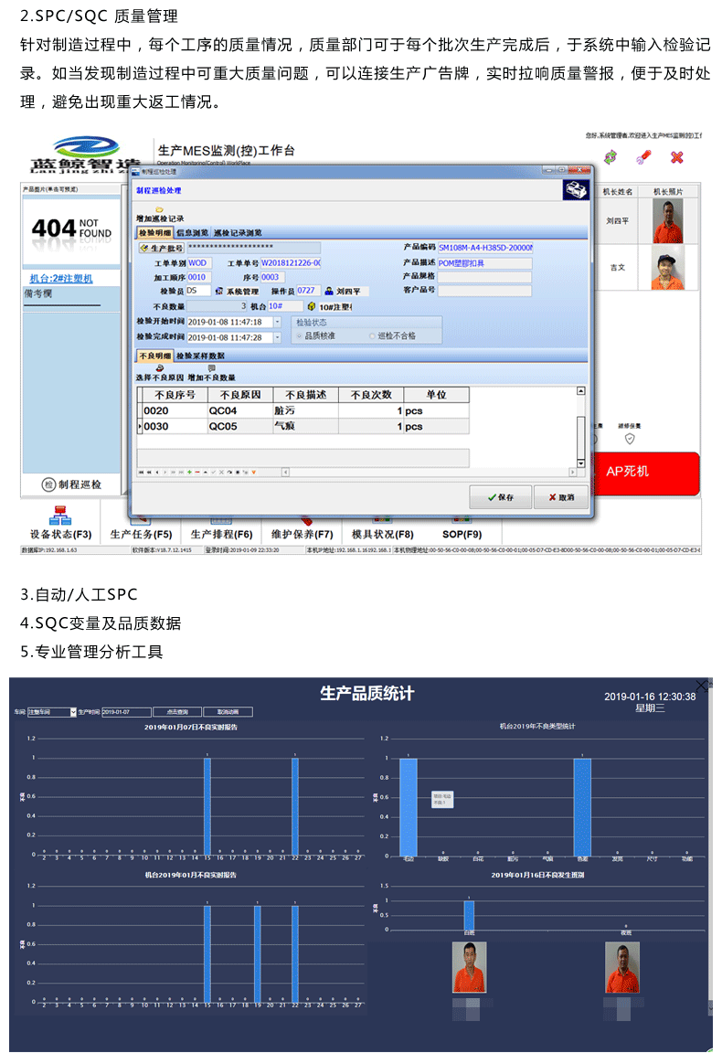Expand the 车间 workshop dropdown
This screenshot has width=722, height=1064.
coord(72,711)
